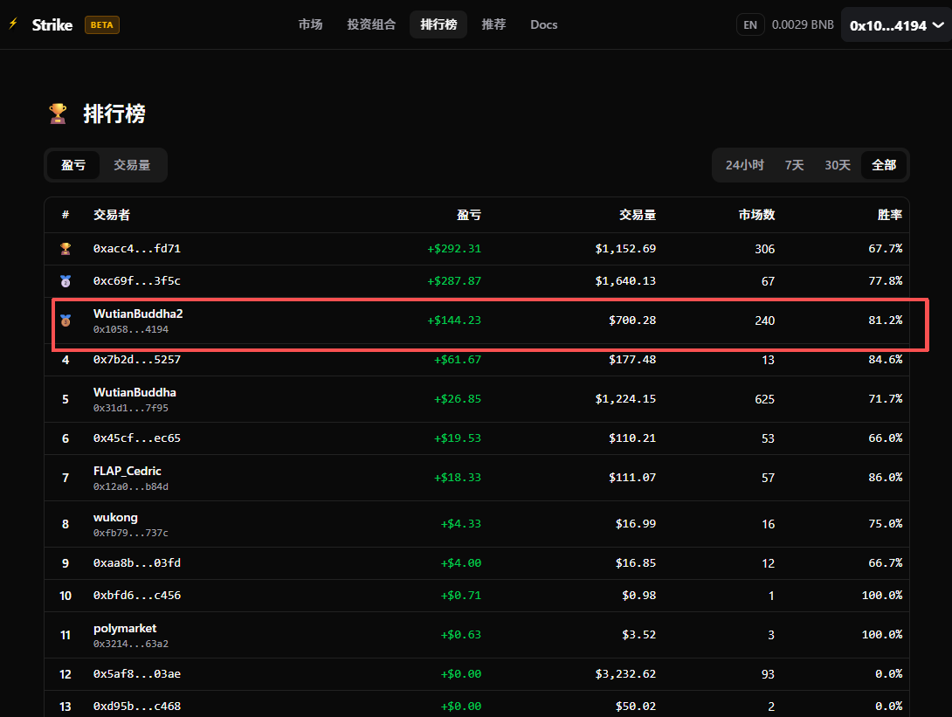
Task: Click the 86.0% win rate
Action: pos(886,478)
